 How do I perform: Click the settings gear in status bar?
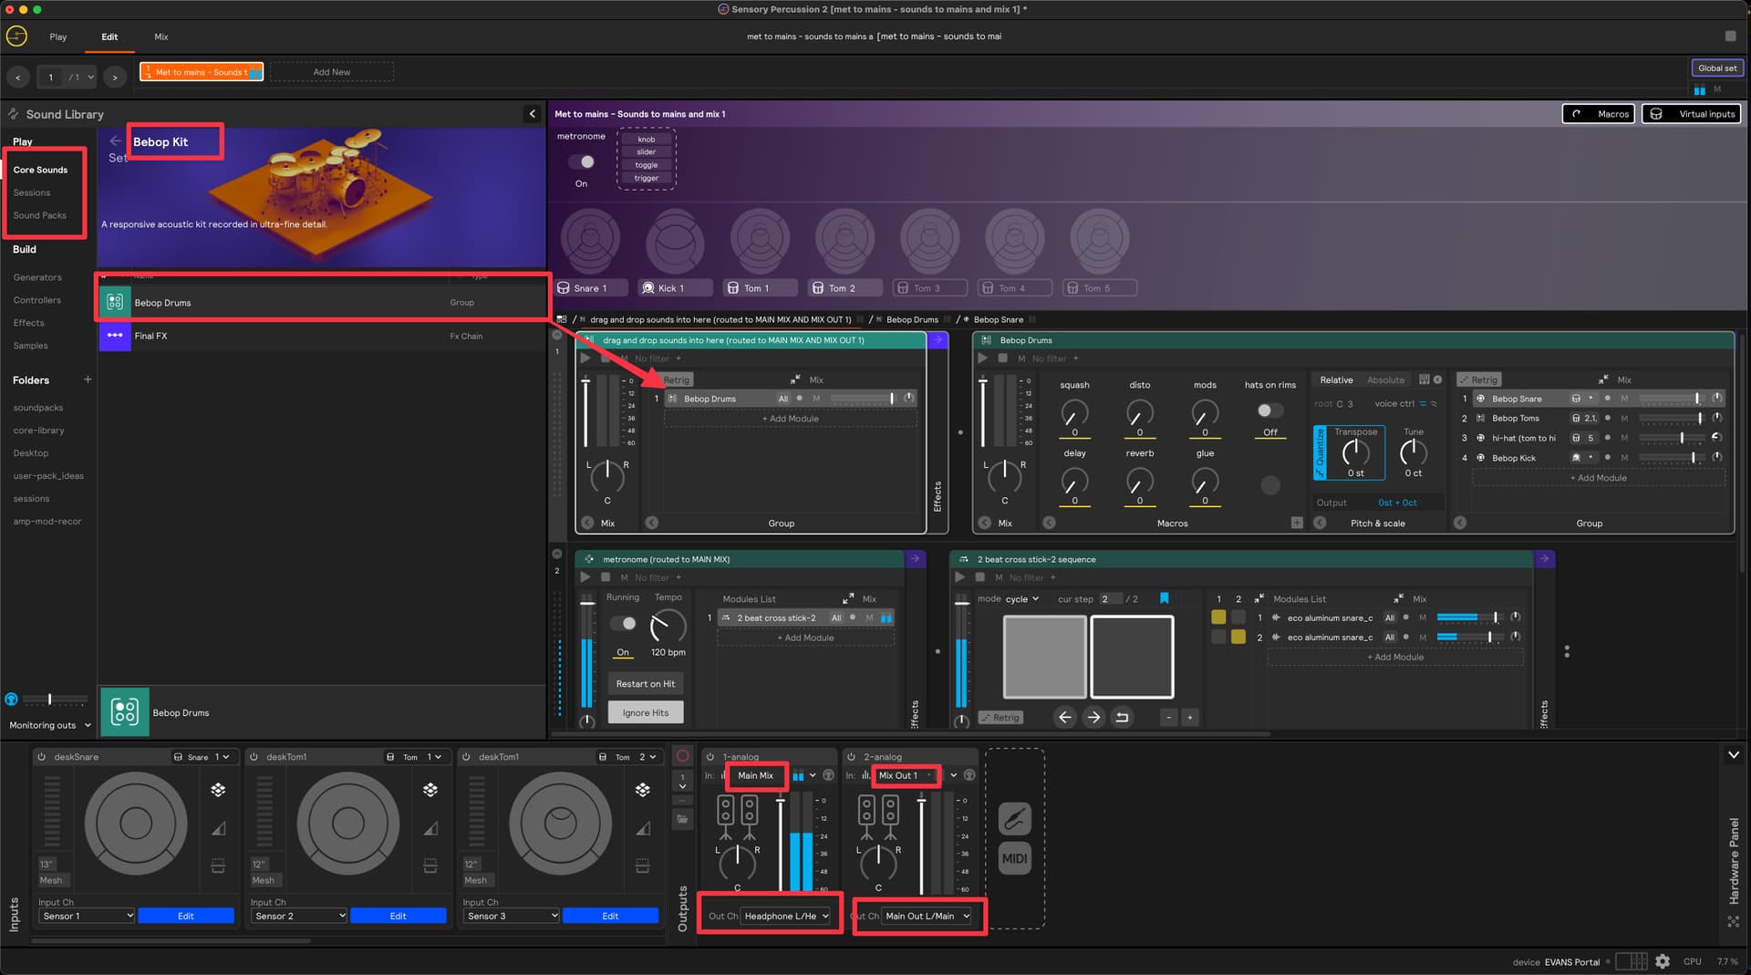coord(1663,961)
